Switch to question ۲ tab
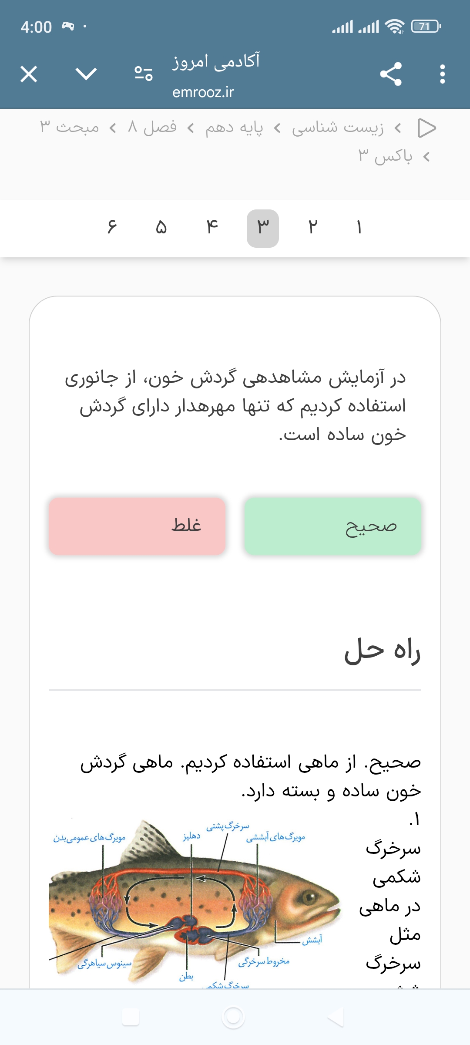The width and height of the screenshot is (470, 1045). [x=313, y=228]
